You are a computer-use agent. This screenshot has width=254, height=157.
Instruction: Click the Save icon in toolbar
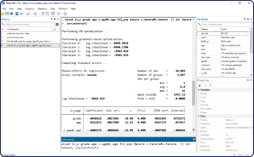click(x=7, y=13)
